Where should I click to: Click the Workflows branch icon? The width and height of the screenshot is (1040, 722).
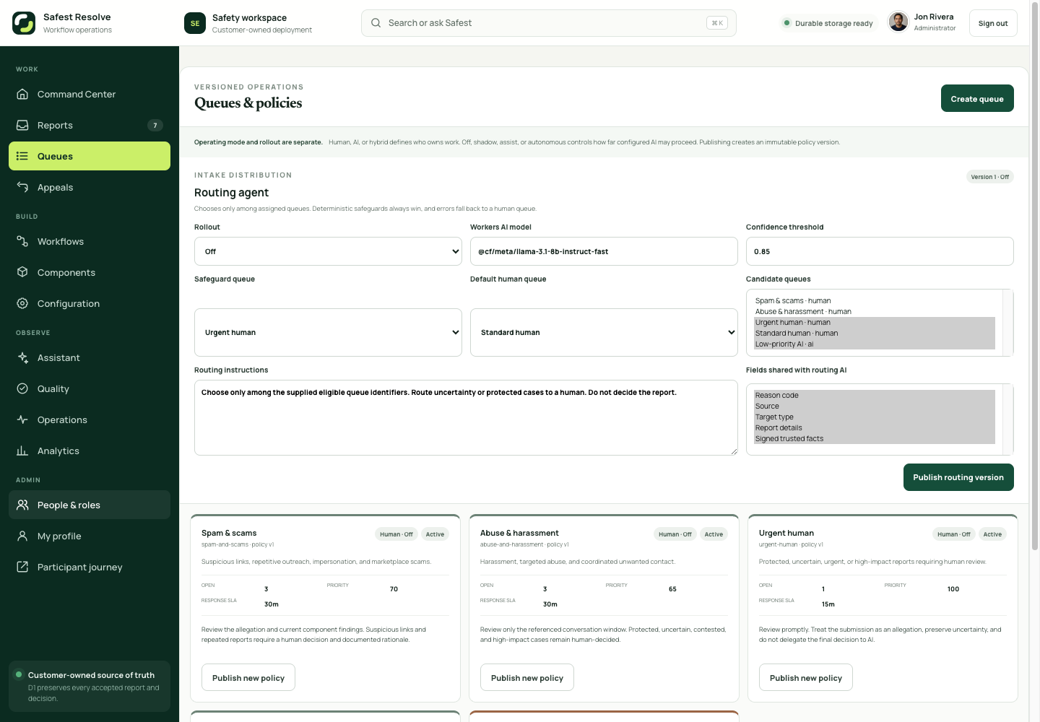[x=22, y=241]
